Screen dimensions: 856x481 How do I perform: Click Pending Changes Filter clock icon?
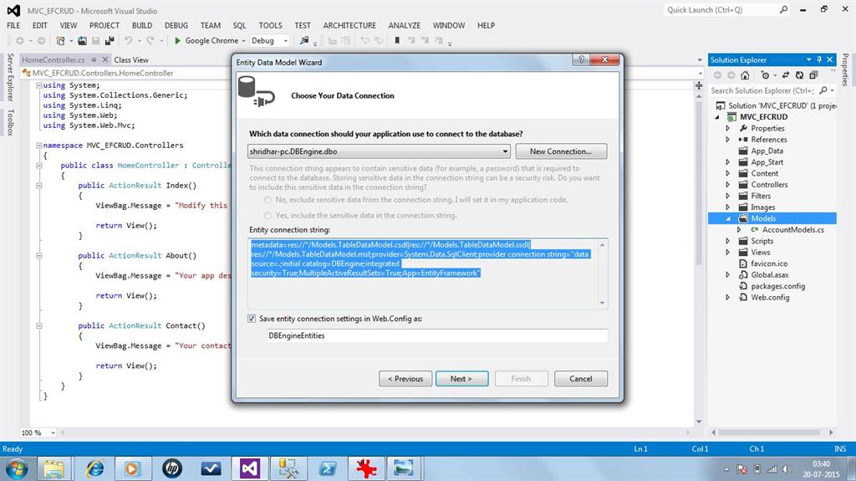(x=765, y=75)
